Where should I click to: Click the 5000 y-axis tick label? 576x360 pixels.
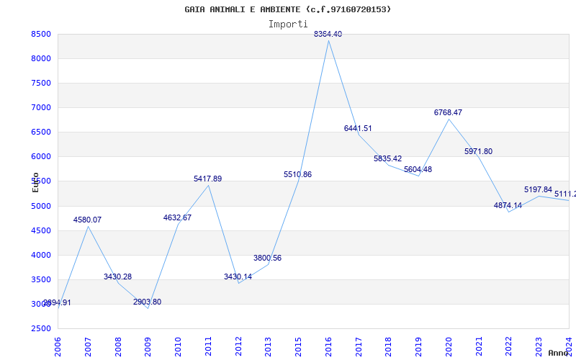41,206
